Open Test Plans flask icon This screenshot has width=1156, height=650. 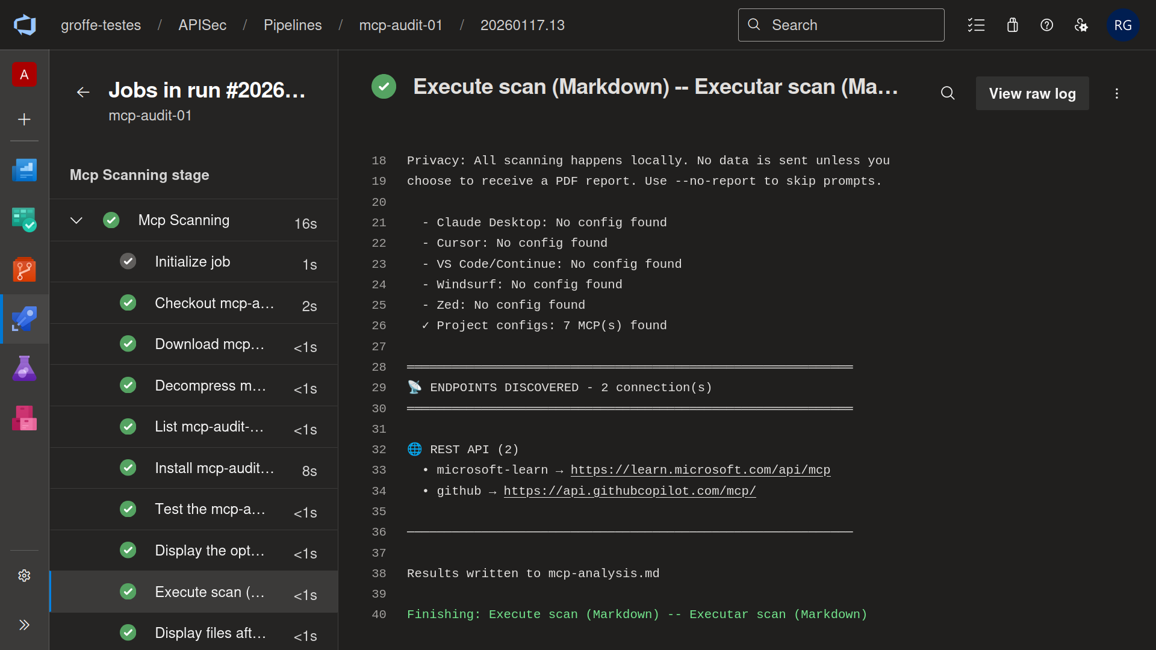tap(24, 368)
